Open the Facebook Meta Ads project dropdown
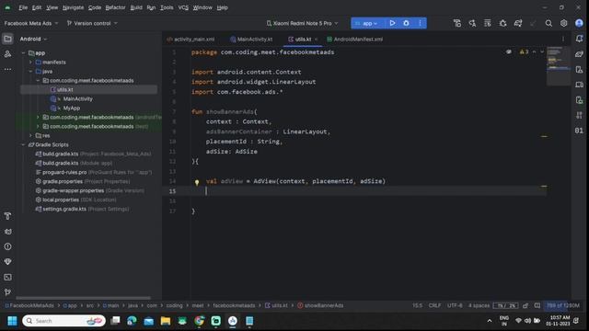589x331 pixels. click(31, 23)
